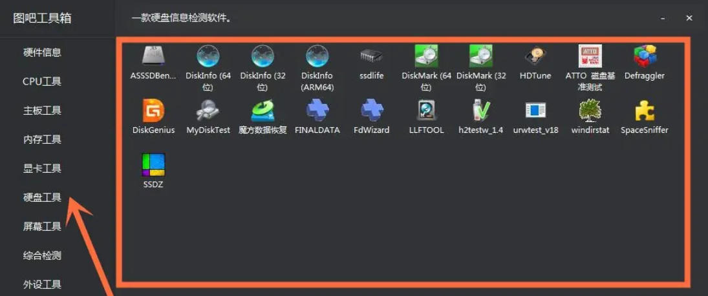Open DiskInfo (ARM64) tool
708x296 pixels.
pos(317,56)
